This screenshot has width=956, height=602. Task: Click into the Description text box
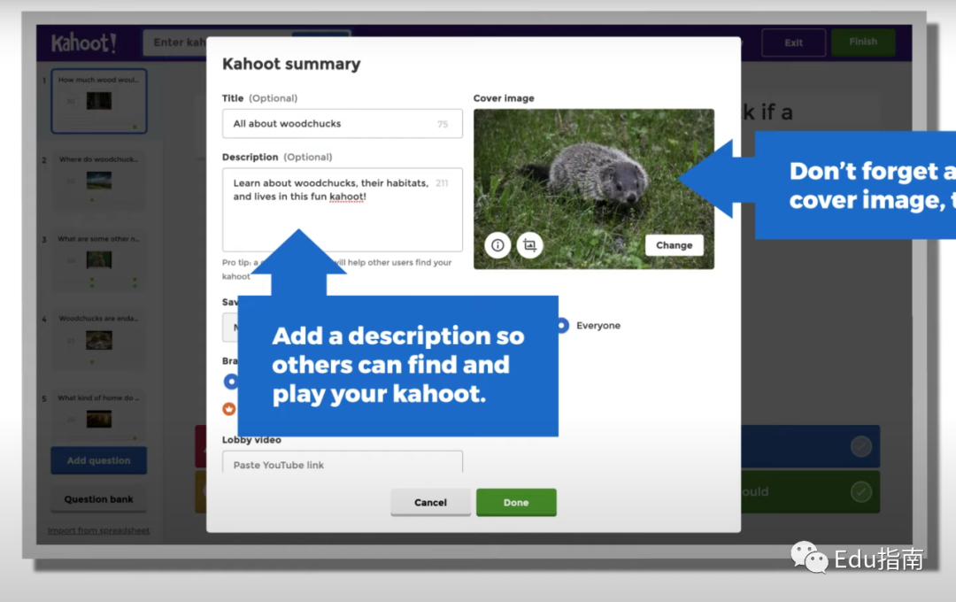click(x=342, y=210)
